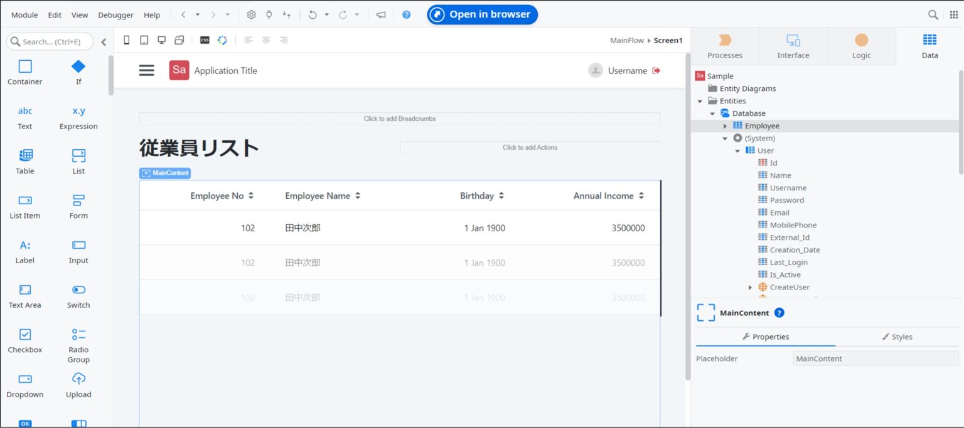Select the Switch widget in the toolbox

(x=78, y=295)
